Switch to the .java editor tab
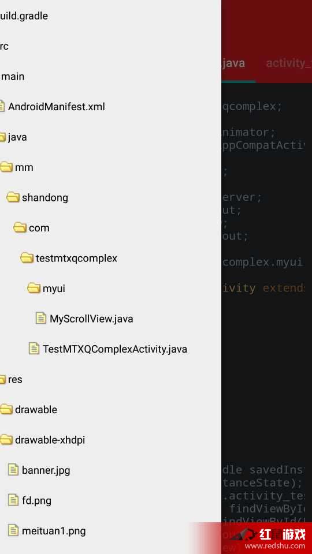Viewport: 312px width, 554px height. click(x=233, y=63)
